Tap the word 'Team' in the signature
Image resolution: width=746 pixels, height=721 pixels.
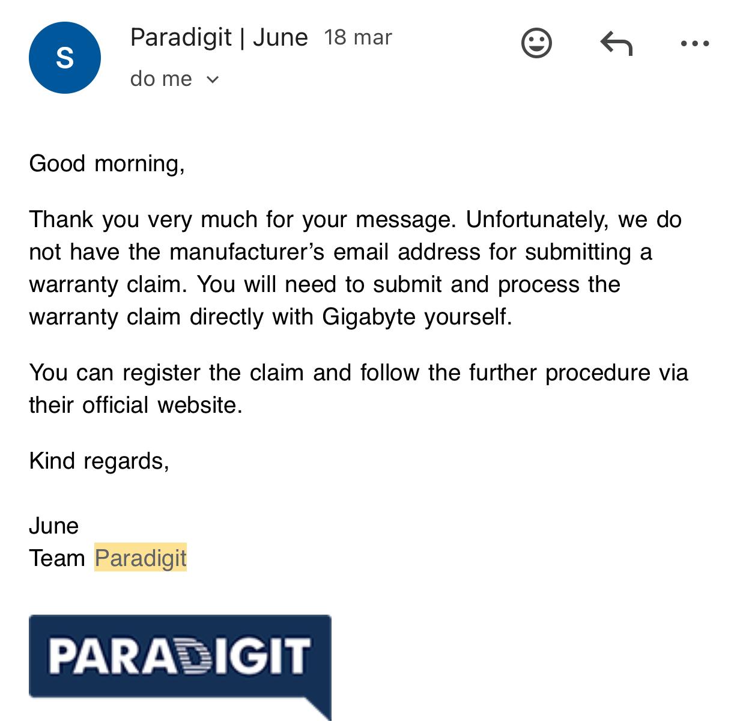click(x=57, y=558)
